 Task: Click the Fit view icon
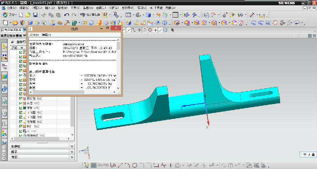(x=128, y=15)
